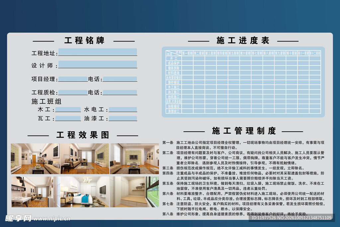The width and height of the screenshot is (340, 227).
Task: Select the 工程质检 name field
Action: coord(73,92)
